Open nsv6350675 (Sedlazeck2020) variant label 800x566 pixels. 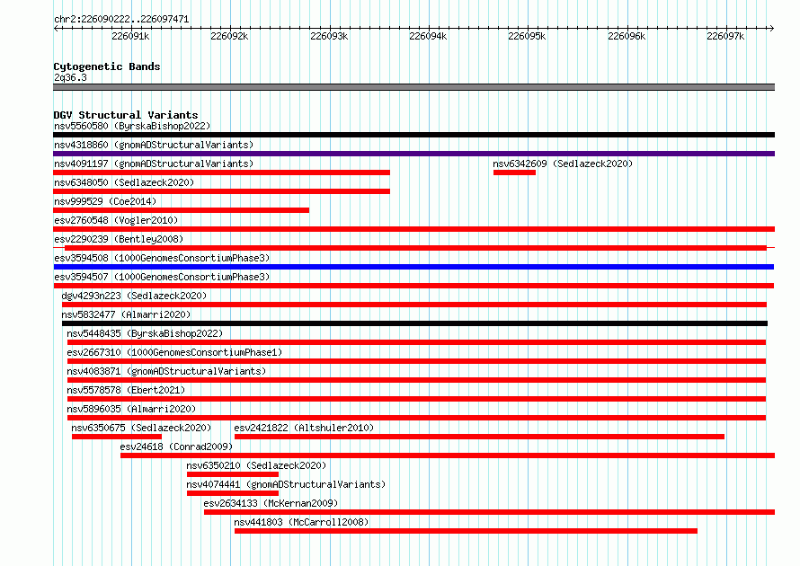point(141,428)
